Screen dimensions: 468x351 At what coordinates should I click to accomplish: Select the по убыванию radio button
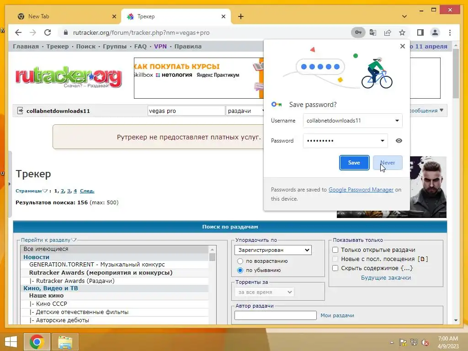240,271
